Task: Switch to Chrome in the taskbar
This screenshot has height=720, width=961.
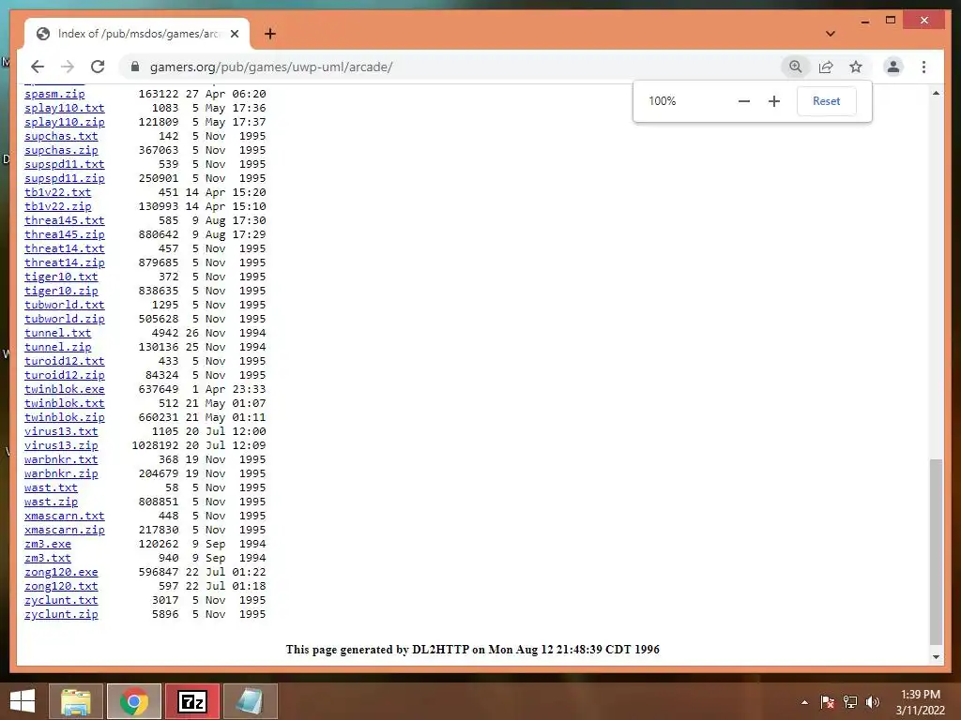Action: pyautogui.click(x=134, y=701)
